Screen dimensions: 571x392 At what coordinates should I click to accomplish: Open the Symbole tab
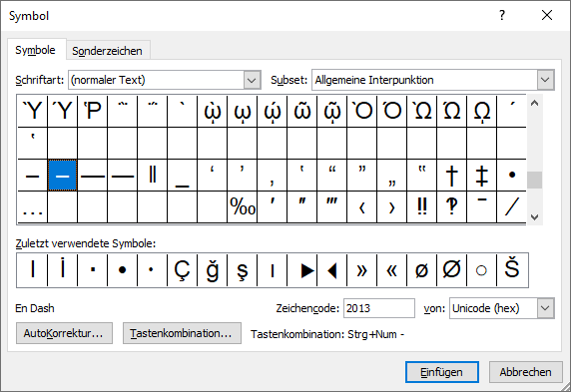(35, 50)
